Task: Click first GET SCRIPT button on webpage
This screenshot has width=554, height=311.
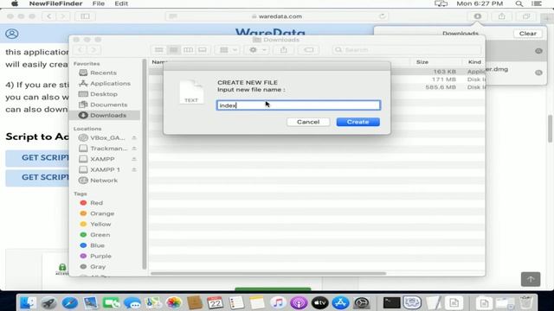Action: coord(37,157)
